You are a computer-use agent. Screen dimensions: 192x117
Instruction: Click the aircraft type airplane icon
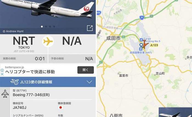(5, 94)
